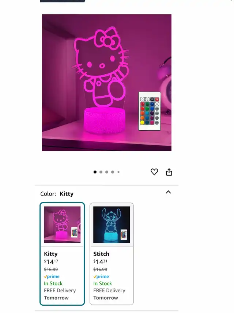
Task: Click the prime badge under Kitty
Action: 52,276
